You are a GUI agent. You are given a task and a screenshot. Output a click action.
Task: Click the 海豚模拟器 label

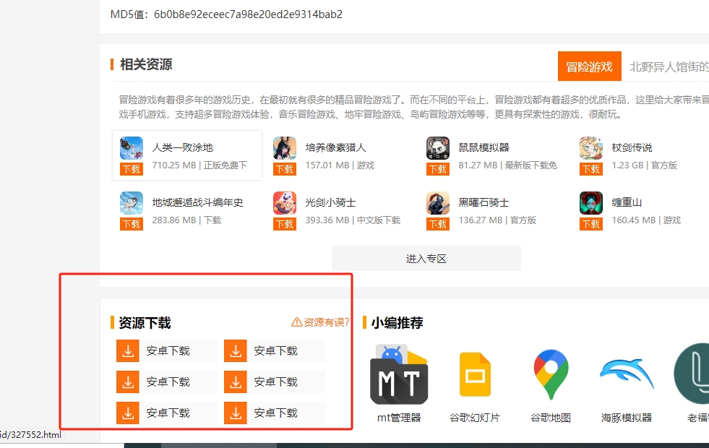pyautogui.click(x=627, y=417)
